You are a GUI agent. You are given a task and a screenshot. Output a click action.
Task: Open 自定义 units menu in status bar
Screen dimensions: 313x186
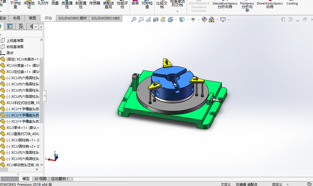coord(277,184)
